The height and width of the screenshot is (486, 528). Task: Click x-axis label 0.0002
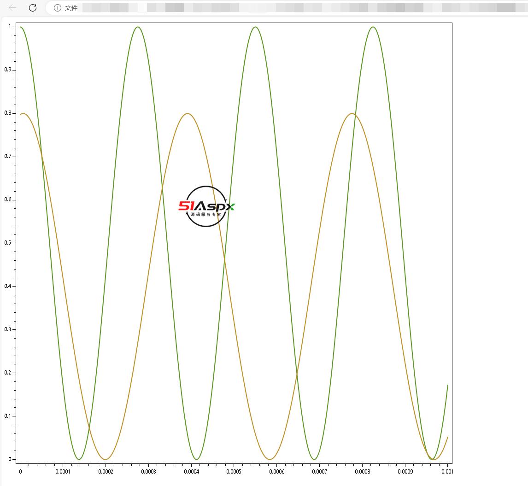coord(106,472)
